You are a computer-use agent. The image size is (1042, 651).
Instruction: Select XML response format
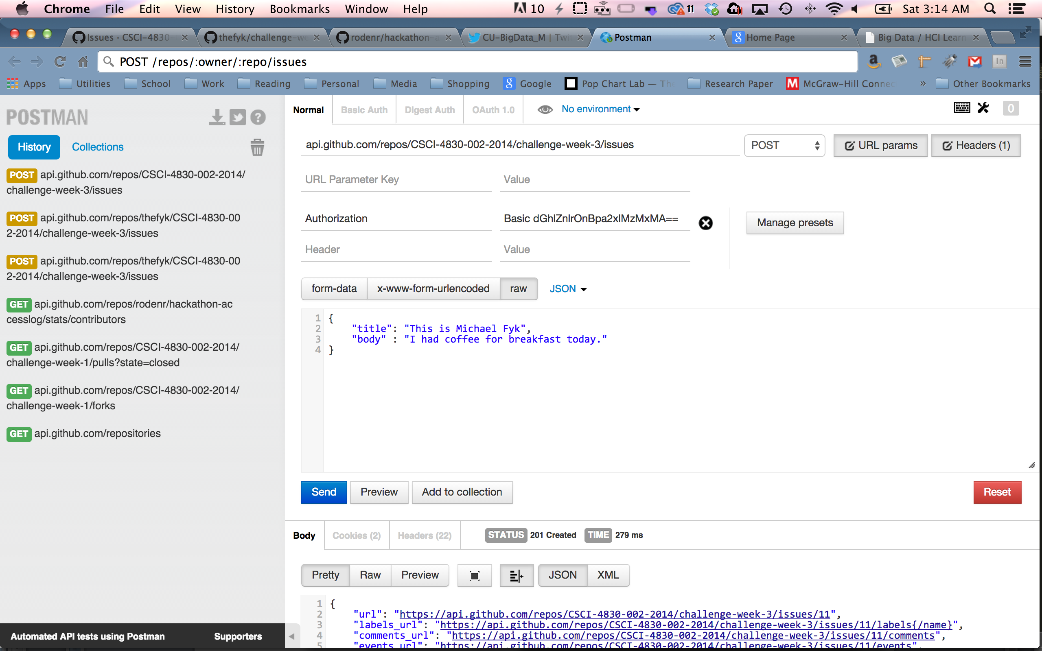[x=608, y=575]
